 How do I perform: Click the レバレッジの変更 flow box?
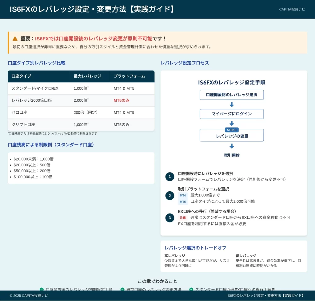point(232,135)
